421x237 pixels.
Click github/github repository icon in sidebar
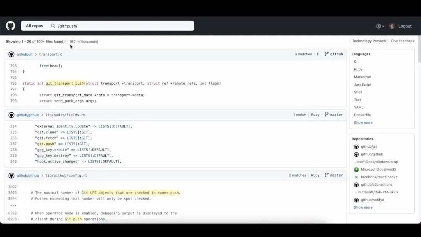356,154
